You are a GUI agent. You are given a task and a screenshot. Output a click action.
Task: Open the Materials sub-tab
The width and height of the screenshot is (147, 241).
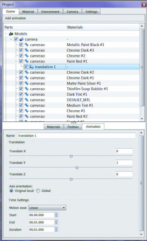[x=54, y=127]
